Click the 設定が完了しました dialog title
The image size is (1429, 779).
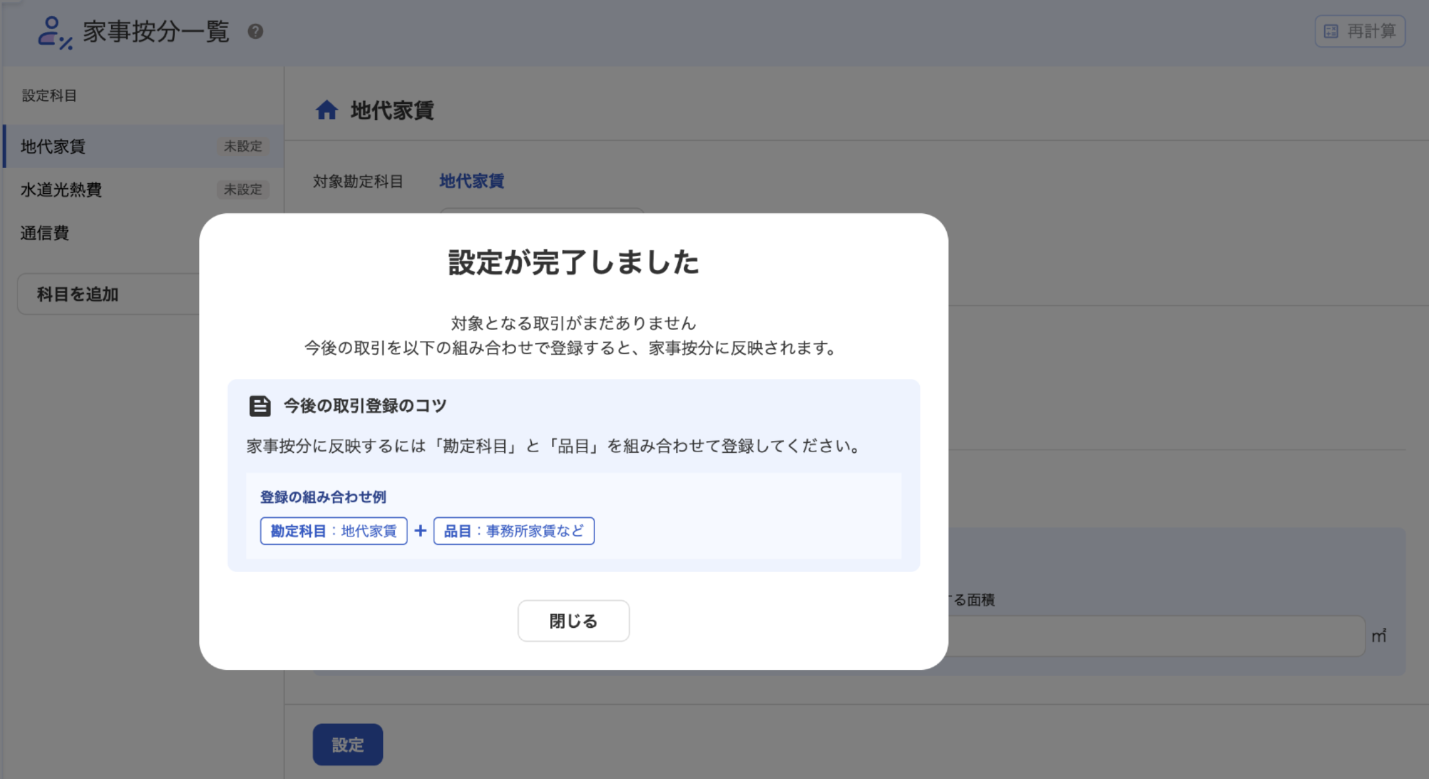[x=573, y=262]
